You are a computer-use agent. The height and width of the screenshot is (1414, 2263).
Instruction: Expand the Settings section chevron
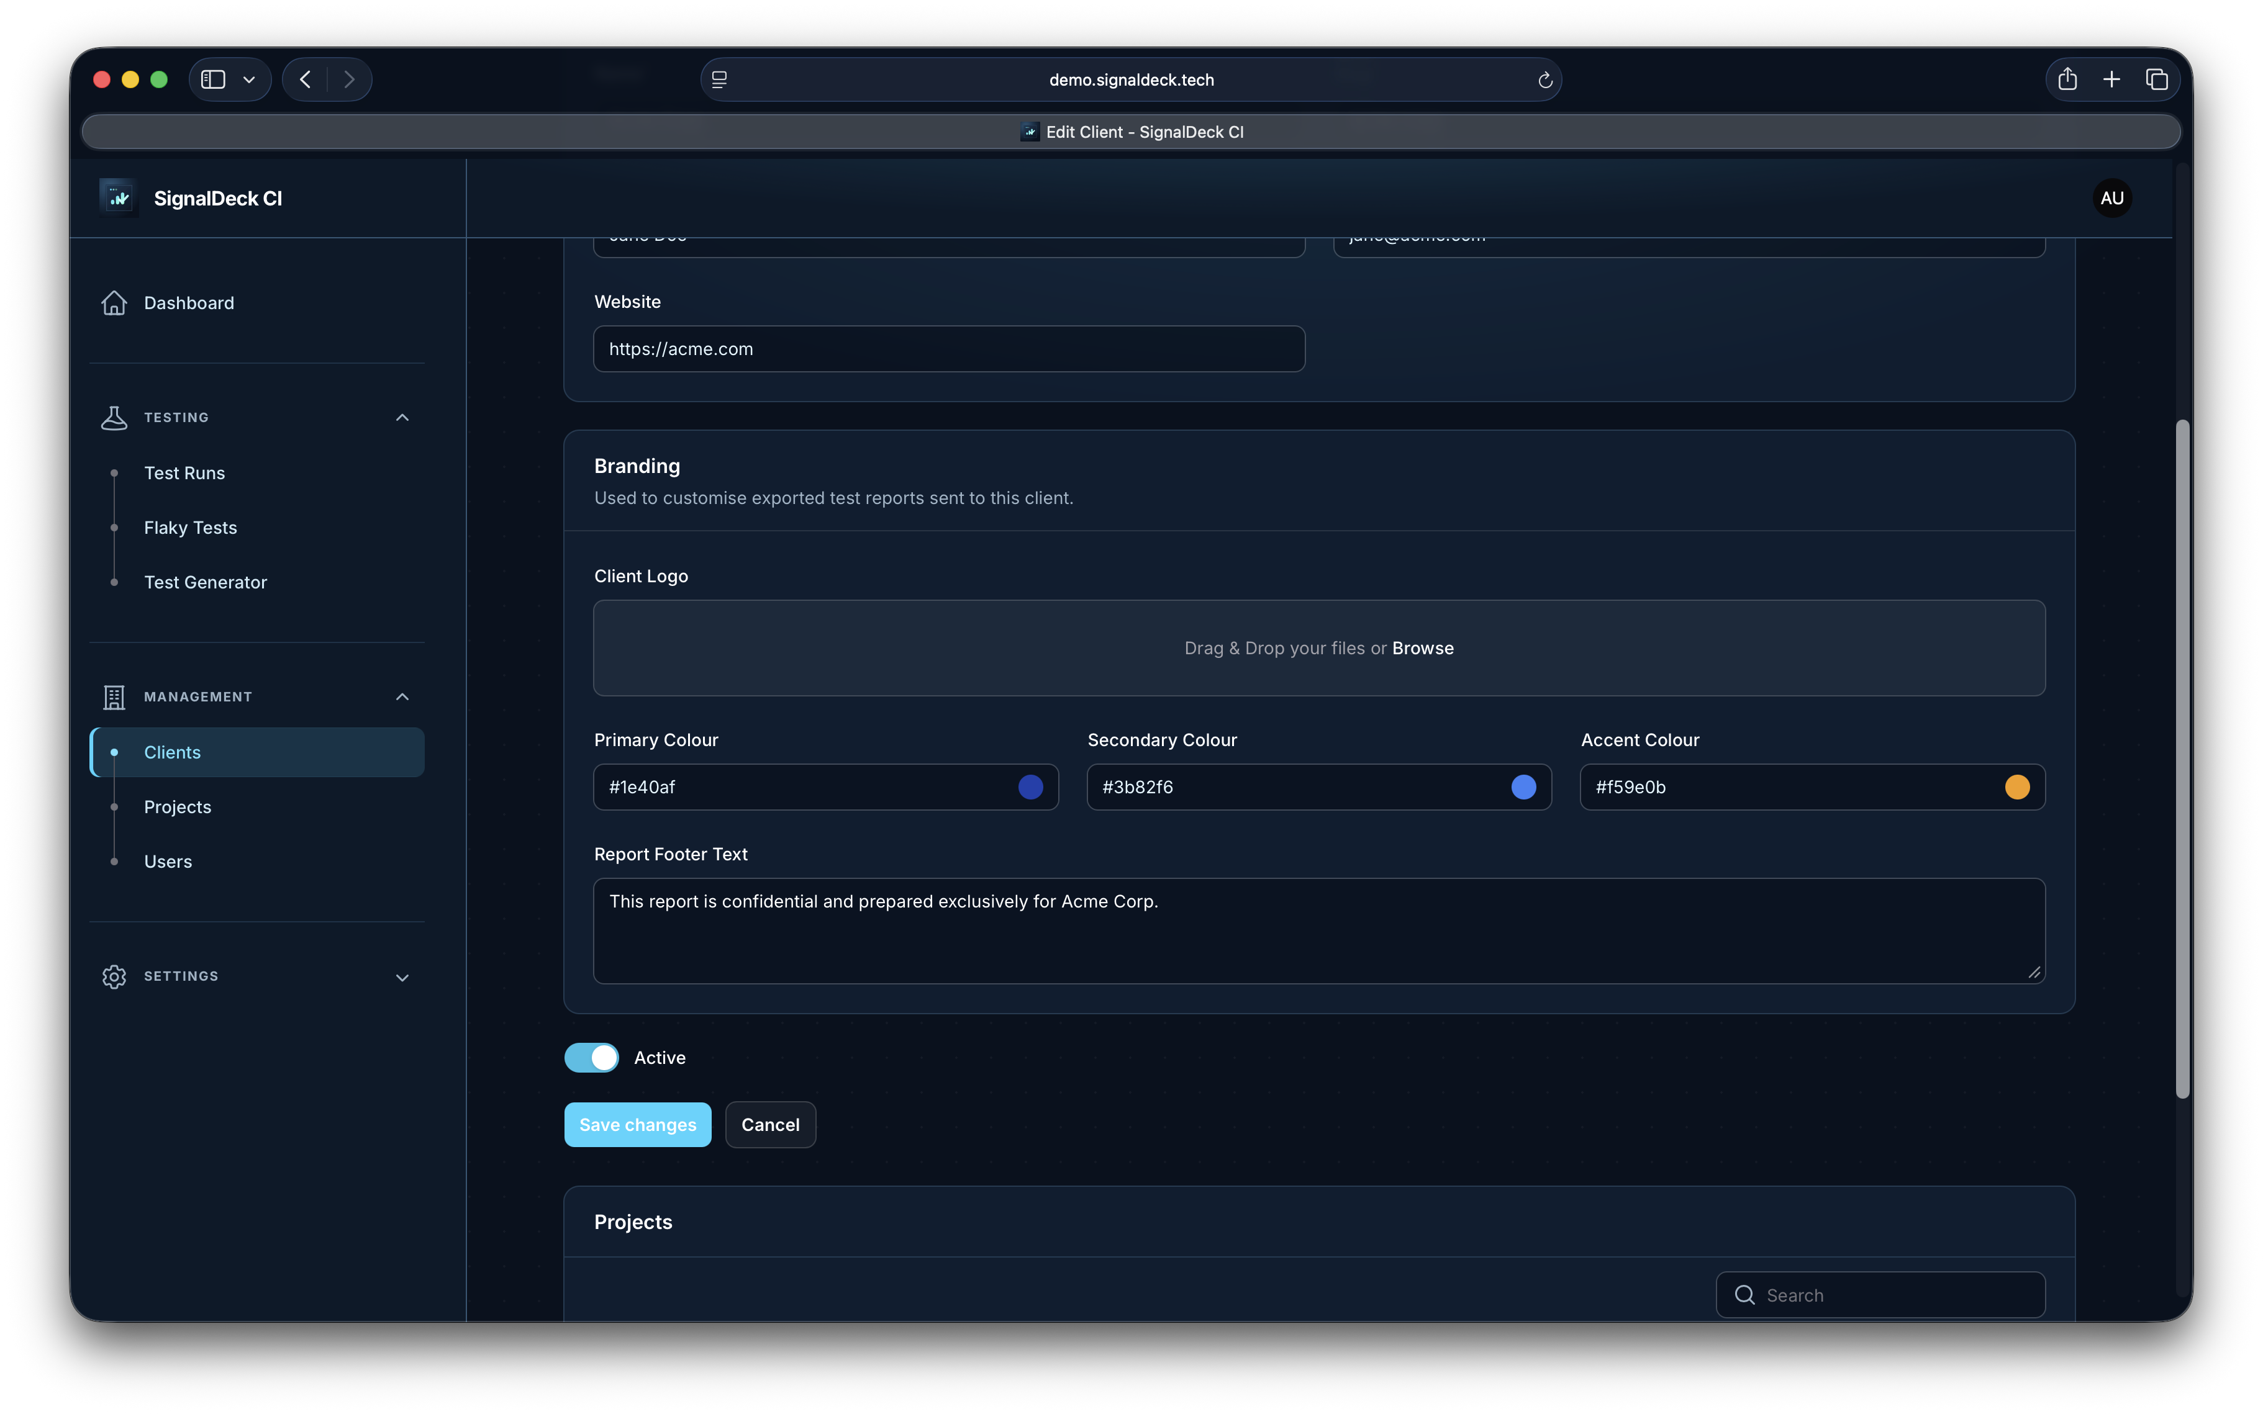click(x=402, y=977)
